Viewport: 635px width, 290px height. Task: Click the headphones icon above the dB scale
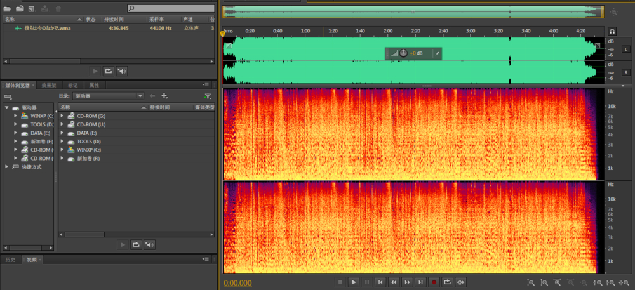tap(612, 30)
